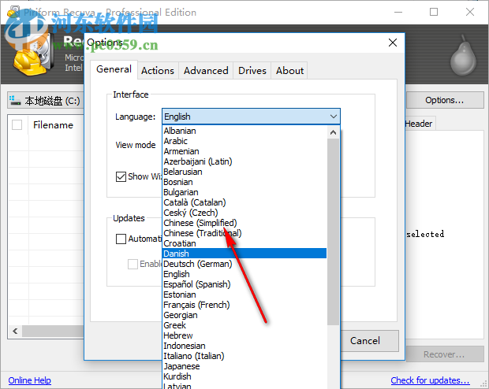Click the file list left scroll arrow

(x=15, y=331)
